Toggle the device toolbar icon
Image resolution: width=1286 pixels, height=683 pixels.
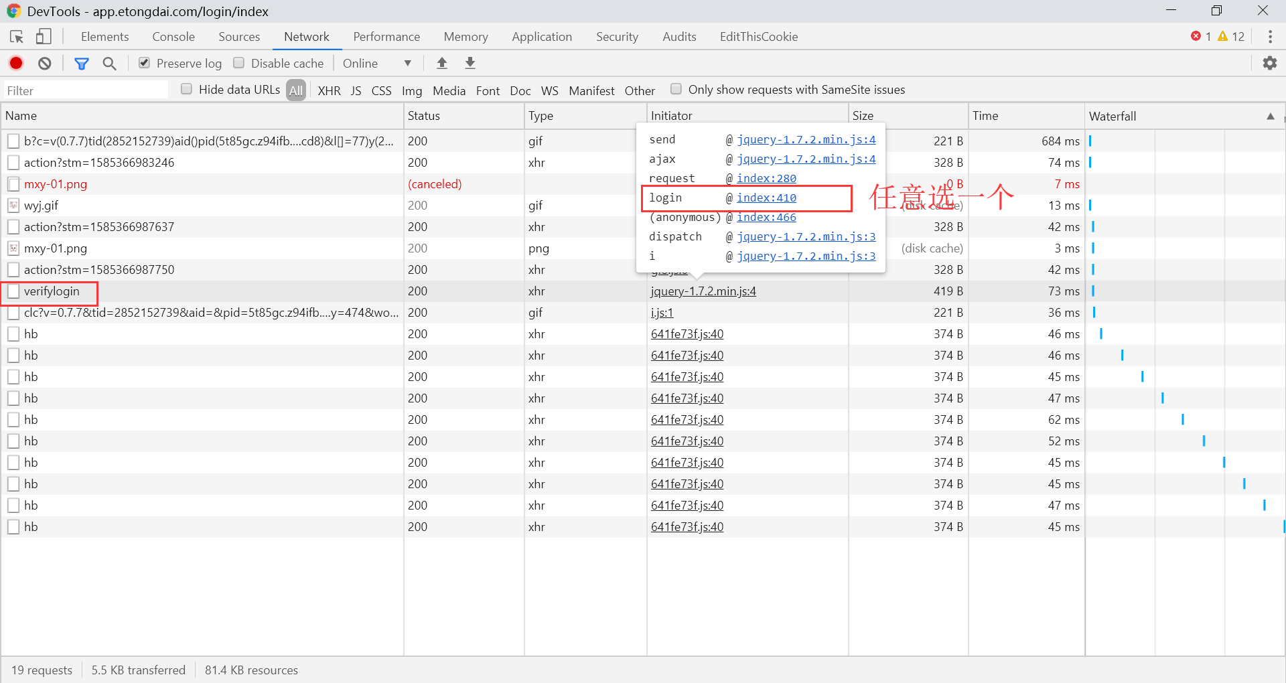click(44, 37)
